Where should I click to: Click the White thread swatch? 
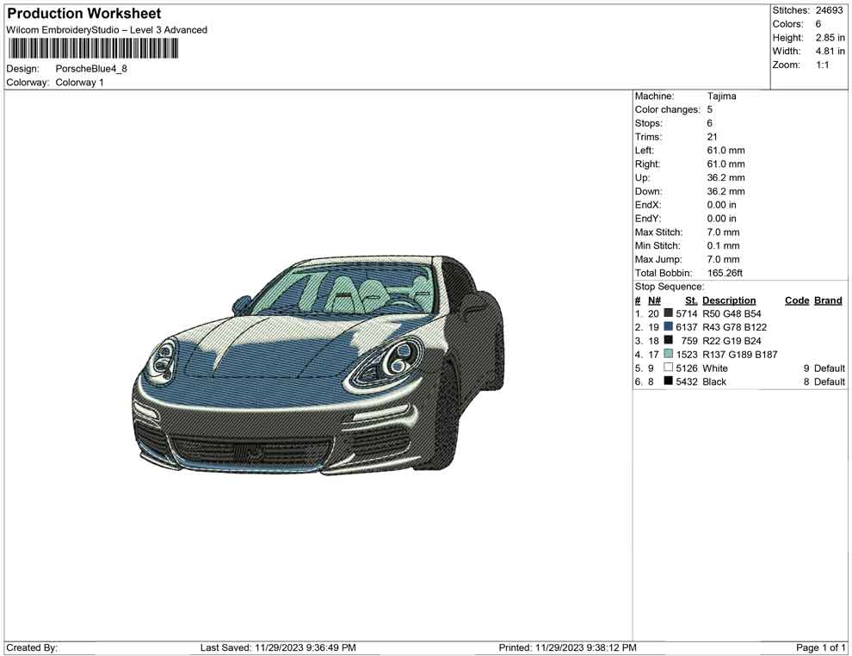(x=667, y=368)
